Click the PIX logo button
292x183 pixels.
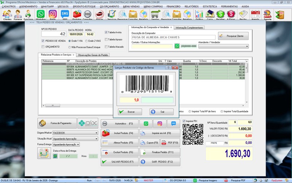[x=88, y=123]
